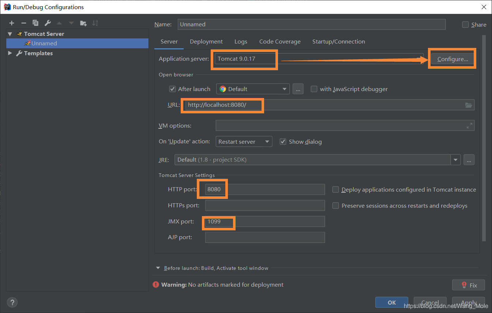This screenshot has height=313, width=492.
Task: Add new configuration with plus icon
Action: coord(12,23)
